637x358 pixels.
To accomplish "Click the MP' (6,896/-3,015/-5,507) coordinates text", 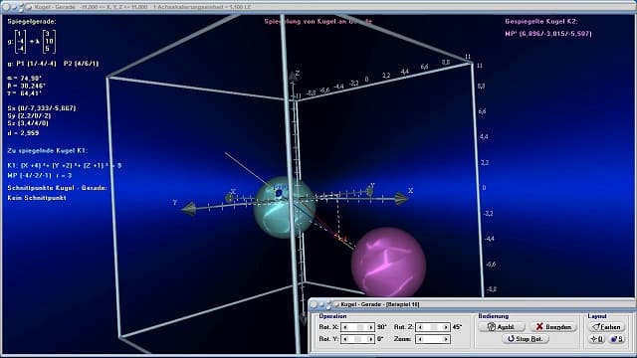I will coord(548,34).
